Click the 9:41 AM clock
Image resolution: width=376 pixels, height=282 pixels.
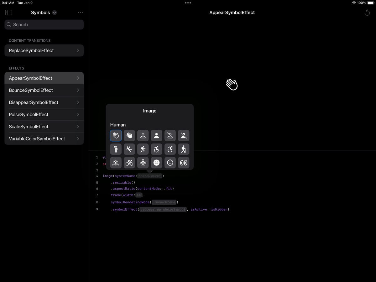point(8,3)
